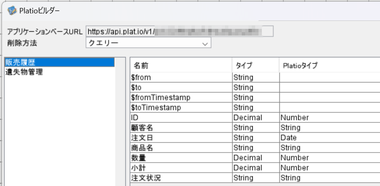Click the Number Platio type for ID
Viewport: 380px width, 186px height.
click(x=330, y=117)
